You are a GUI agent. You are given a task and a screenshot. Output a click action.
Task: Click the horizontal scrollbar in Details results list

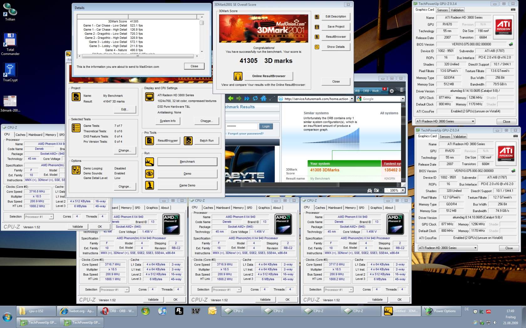tap(138, 56)
